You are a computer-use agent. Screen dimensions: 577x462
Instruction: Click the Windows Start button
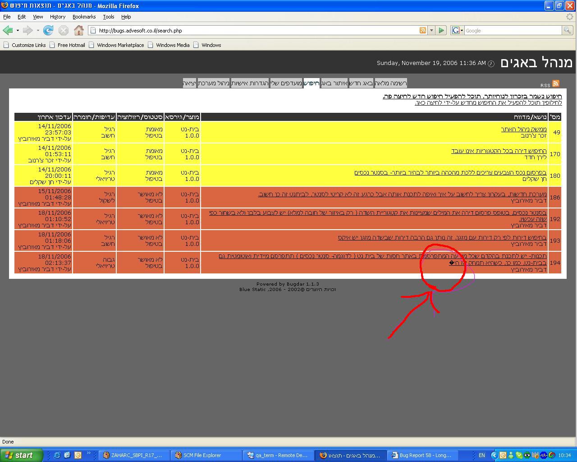(x=21, y=455)
